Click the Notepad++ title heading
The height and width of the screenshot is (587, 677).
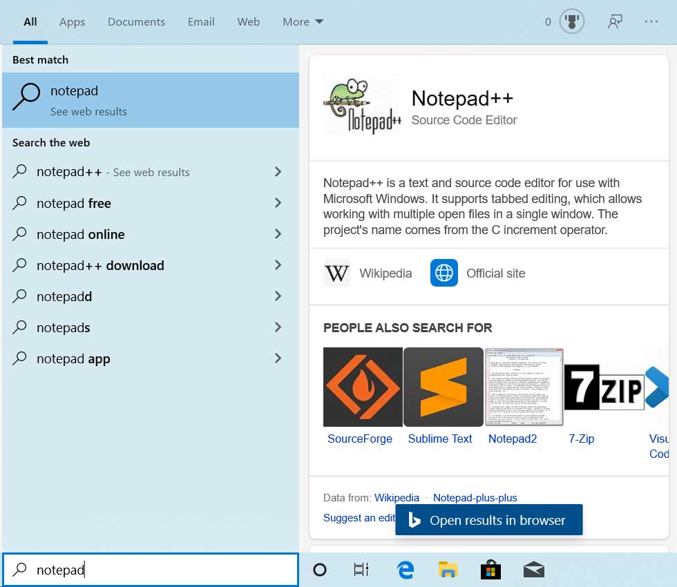point(462,98)
